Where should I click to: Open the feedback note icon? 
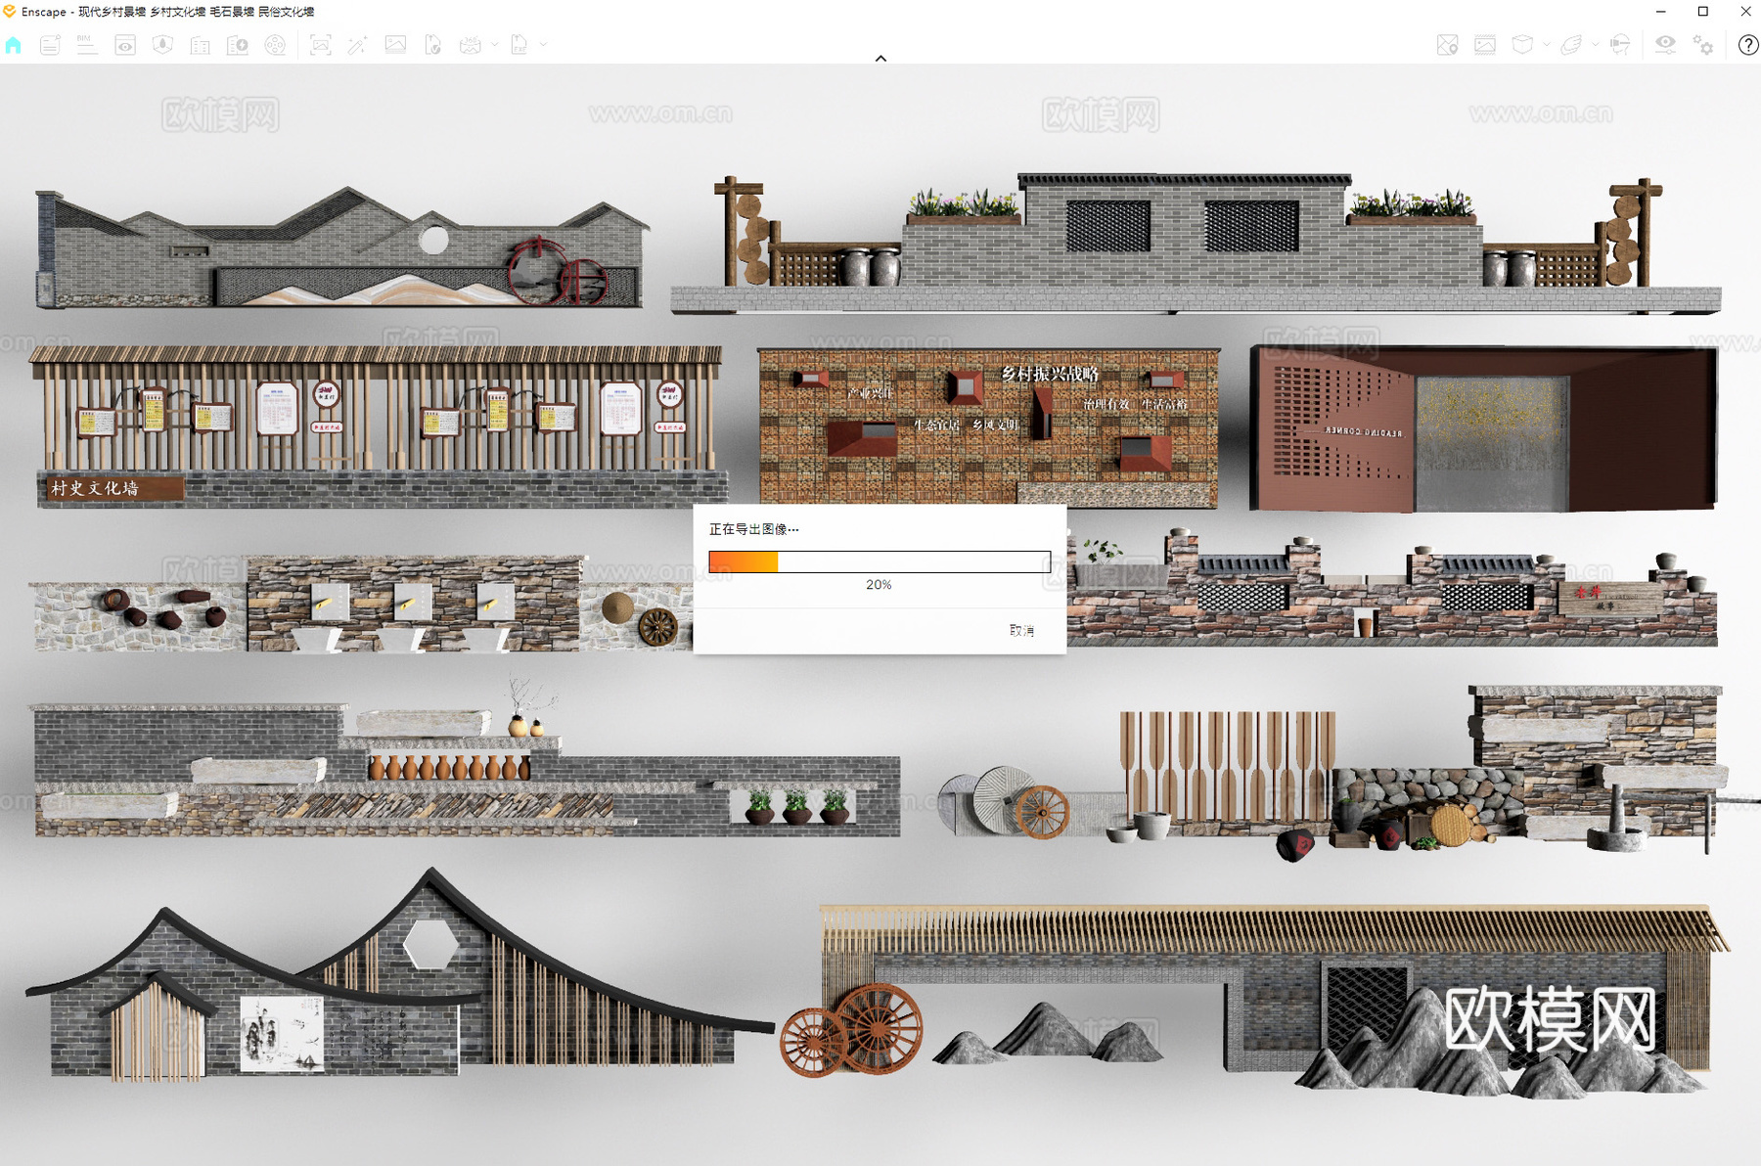[x=50, y=45]
